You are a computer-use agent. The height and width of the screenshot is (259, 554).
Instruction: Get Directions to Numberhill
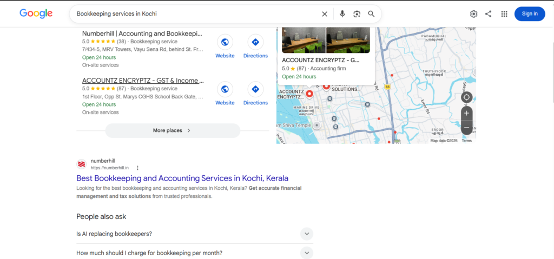click(x=255, y=42)
